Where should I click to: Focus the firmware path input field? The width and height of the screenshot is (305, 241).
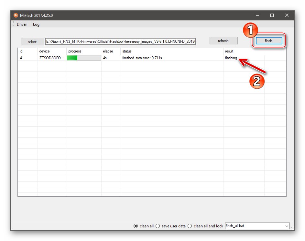120,41
